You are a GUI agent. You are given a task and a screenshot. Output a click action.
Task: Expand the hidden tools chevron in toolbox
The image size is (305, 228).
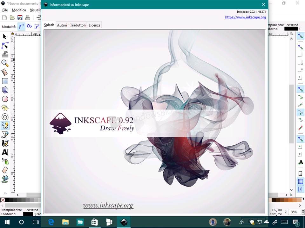5,193
